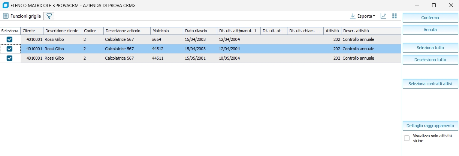Click Dettaglio raggruppamento button
This screenshot has width=459, height=156.
pos(430,126)
